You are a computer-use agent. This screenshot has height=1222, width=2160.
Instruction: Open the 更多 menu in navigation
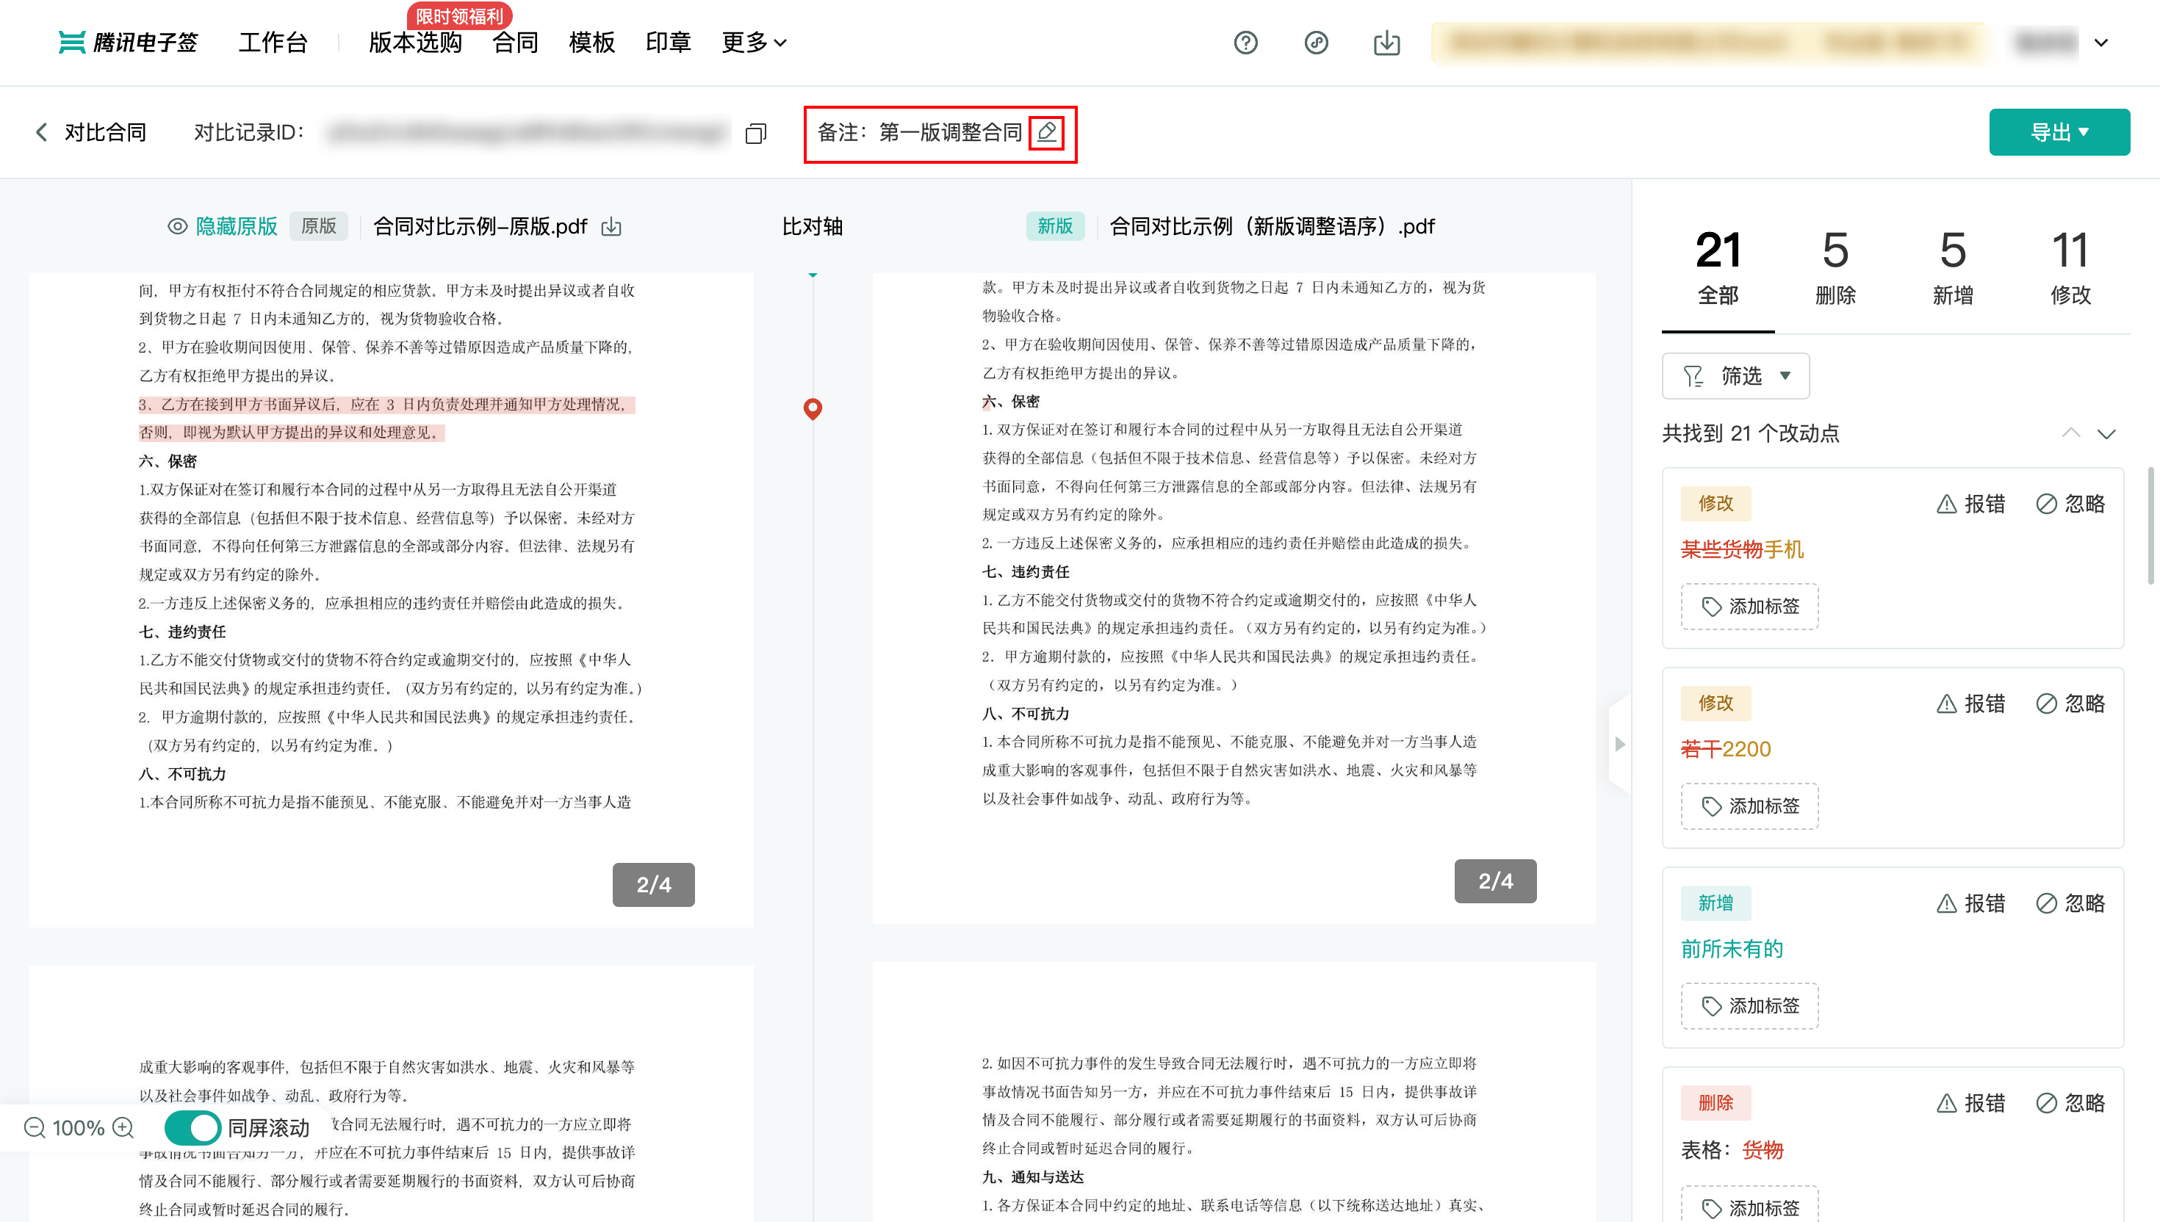(754, 43)
